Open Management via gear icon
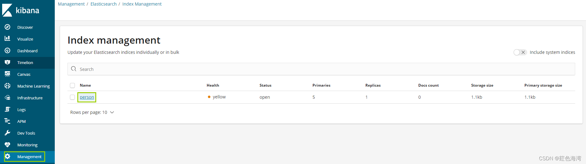The width and height of the screenshot is (586, 164). [x=7, y=156]
